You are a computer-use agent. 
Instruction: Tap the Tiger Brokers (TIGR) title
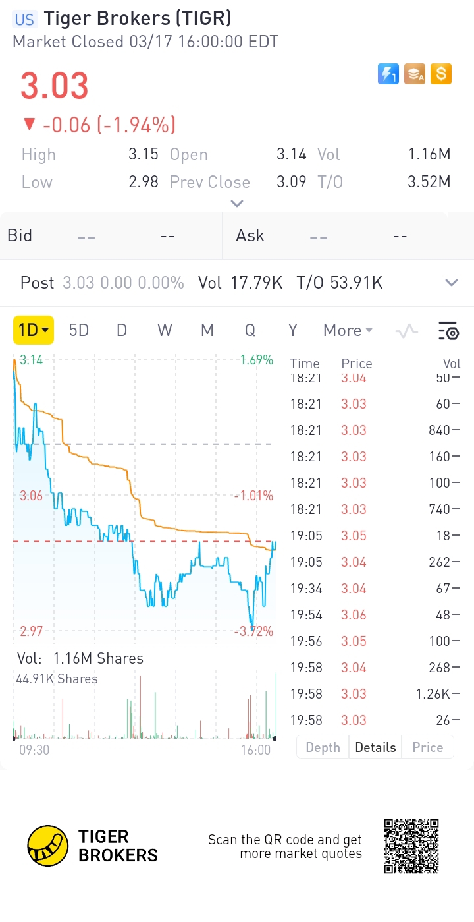click(x=137, y=19)
